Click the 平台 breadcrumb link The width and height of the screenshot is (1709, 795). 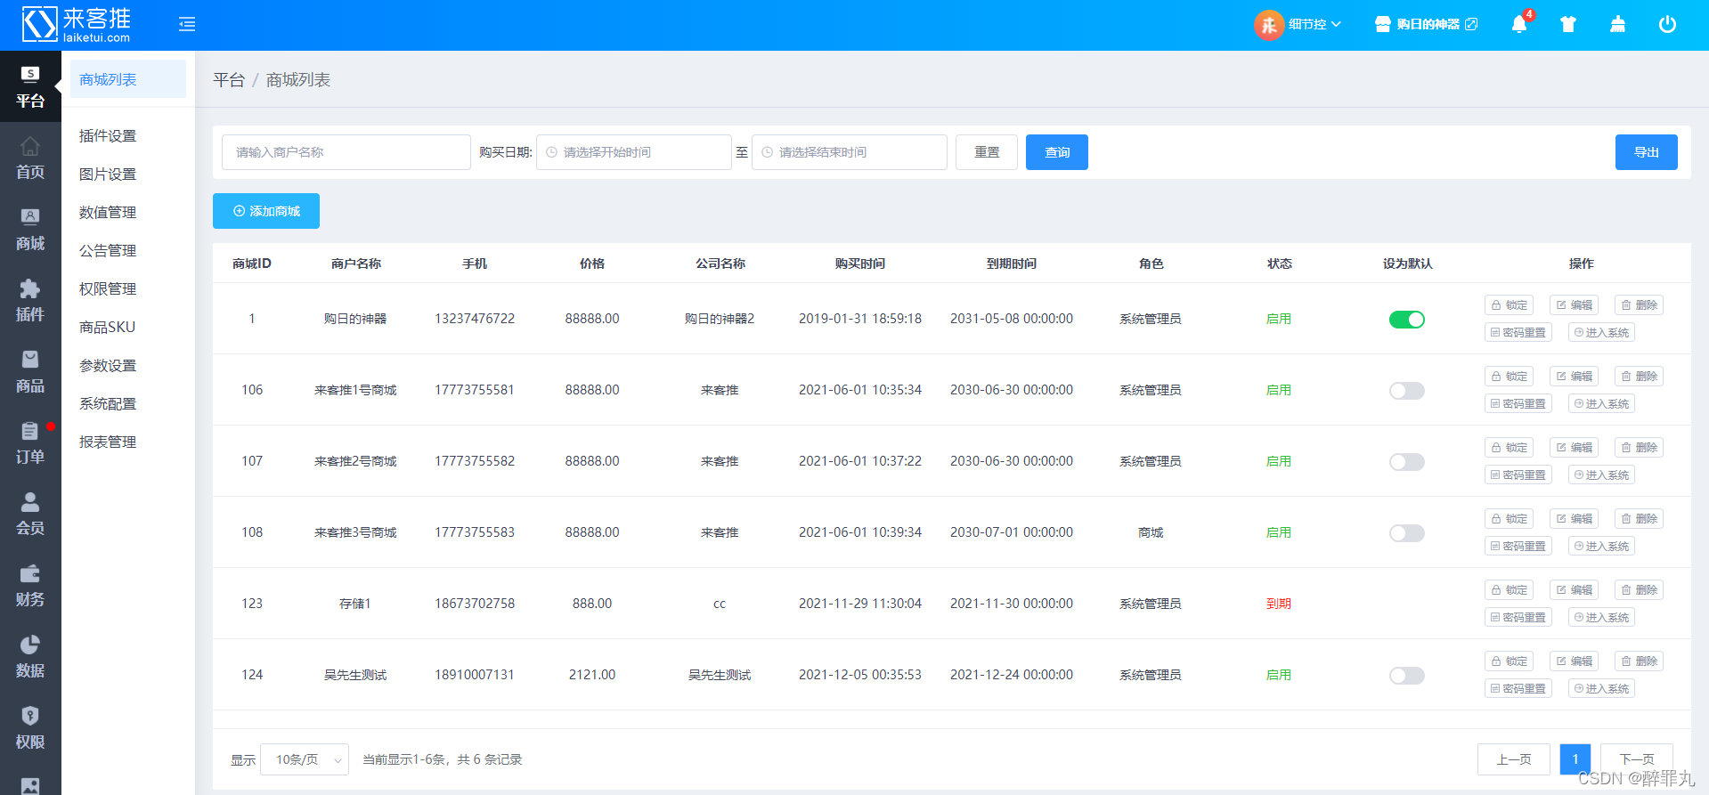coord(229,80)
